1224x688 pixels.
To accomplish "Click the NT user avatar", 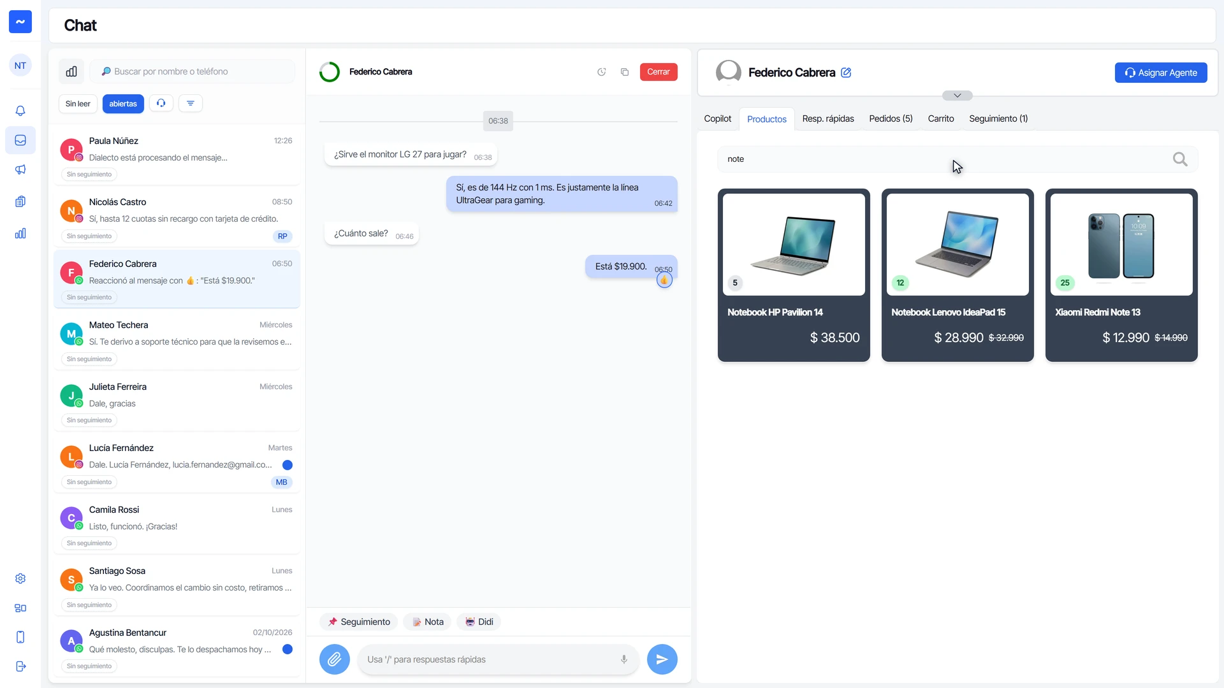I will (x=20, y=66).
